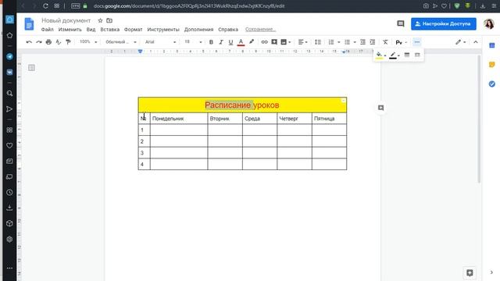Open Telegram in browser sidebar

(9, 57)
